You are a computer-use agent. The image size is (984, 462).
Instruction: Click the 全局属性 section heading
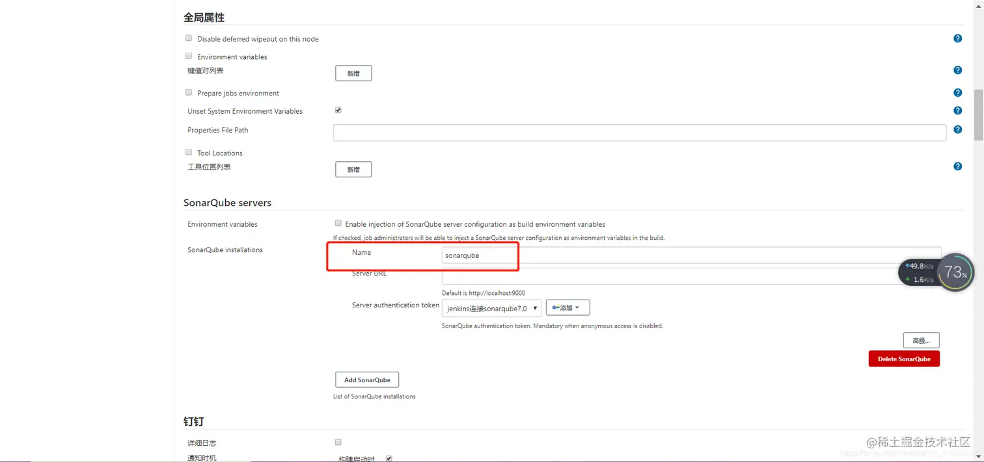pos(204,18)
